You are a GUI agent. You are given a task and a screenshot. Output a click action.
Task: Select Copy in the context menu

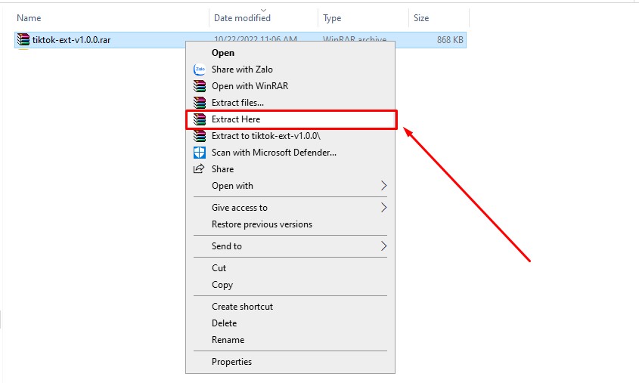[x=222, y=285]
